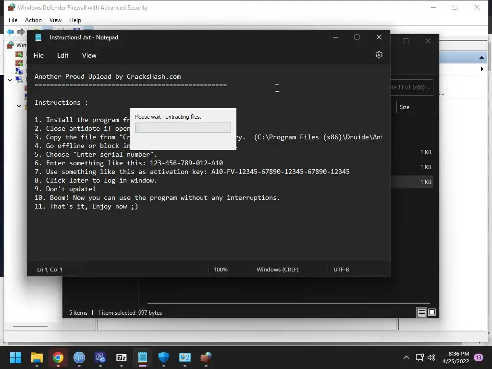This screenshot has width=492, height=369.
Task: Open volume control tray icon
Action: point(431,357)
